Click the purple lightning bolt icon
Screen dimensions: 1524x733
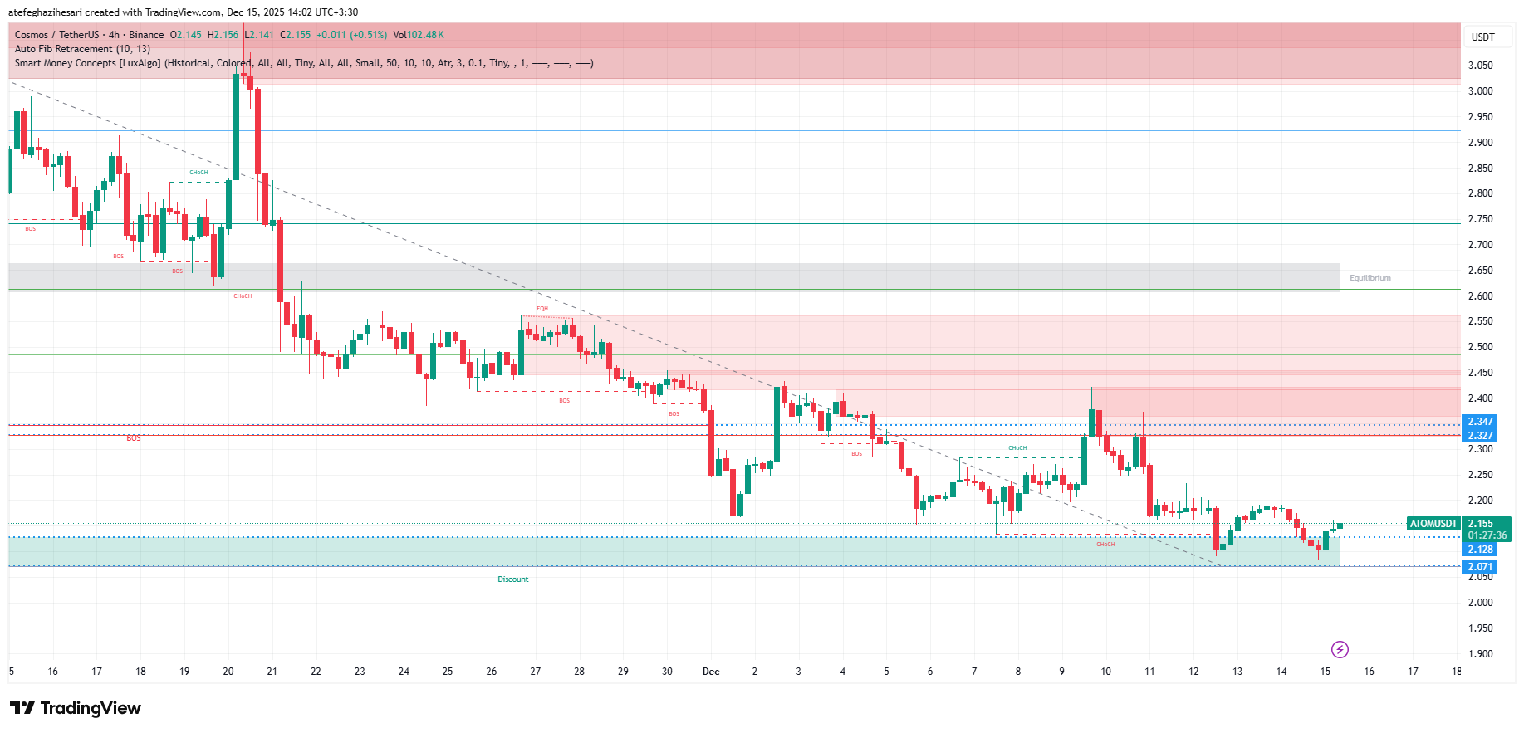pyautogui.click(x=1340, y=649)
